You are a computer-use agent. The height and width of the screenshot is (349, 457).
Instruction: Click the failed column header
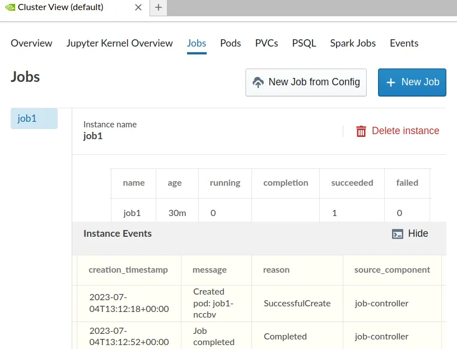click(x=407, y=183)
